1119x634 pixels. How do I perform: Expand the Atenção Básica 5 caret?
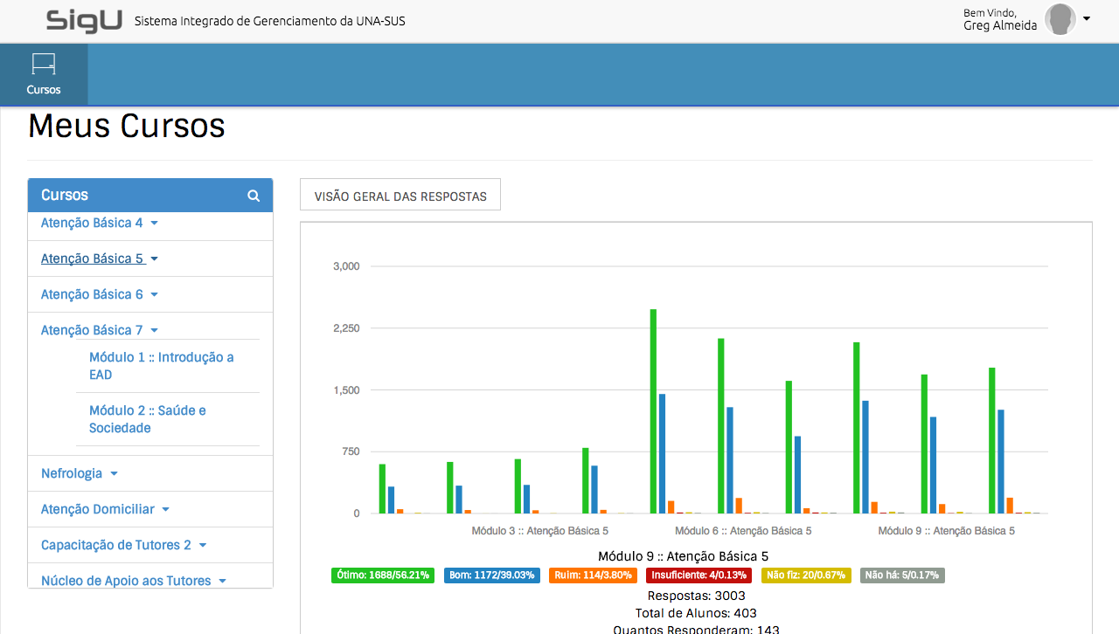pyautogui.click(x=154, y=259)
